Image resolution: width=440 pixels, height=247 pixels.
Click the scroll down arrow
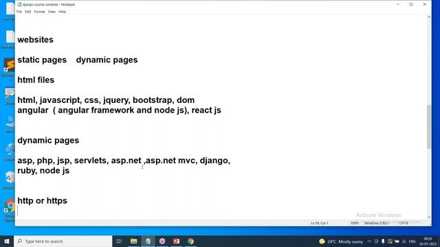coord(428,217)
